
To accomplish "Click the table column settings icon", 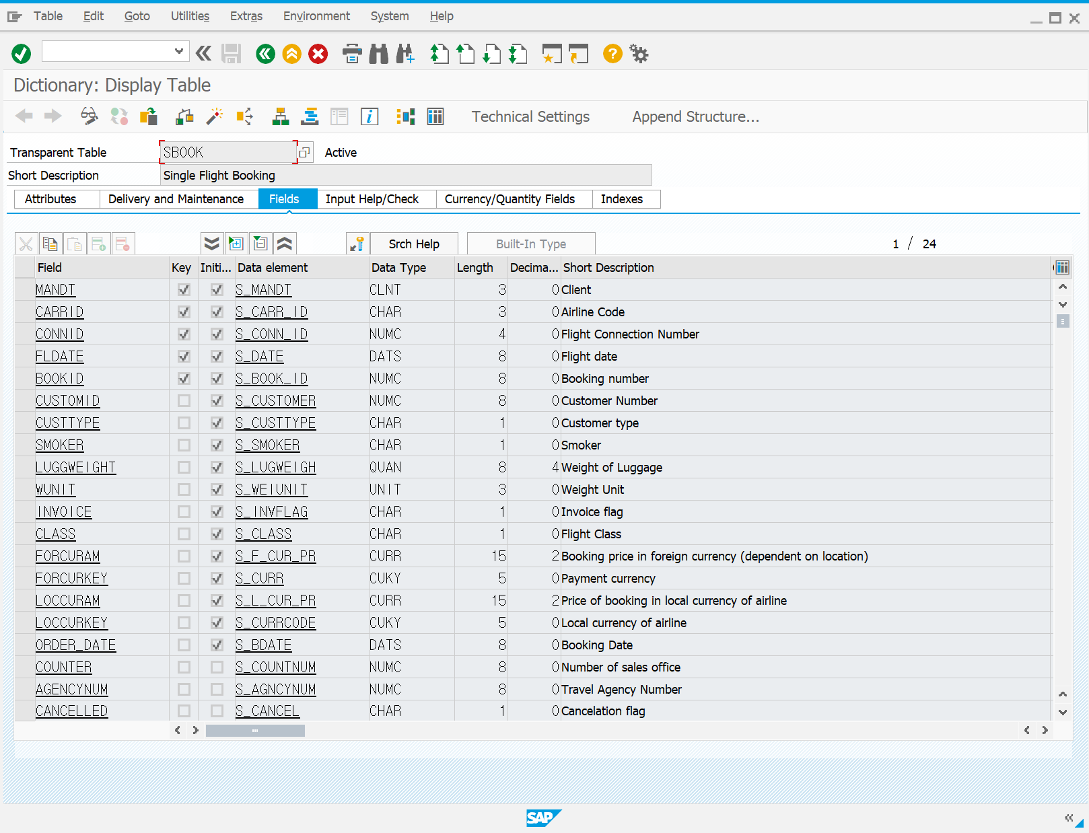I will point(1062,268).
